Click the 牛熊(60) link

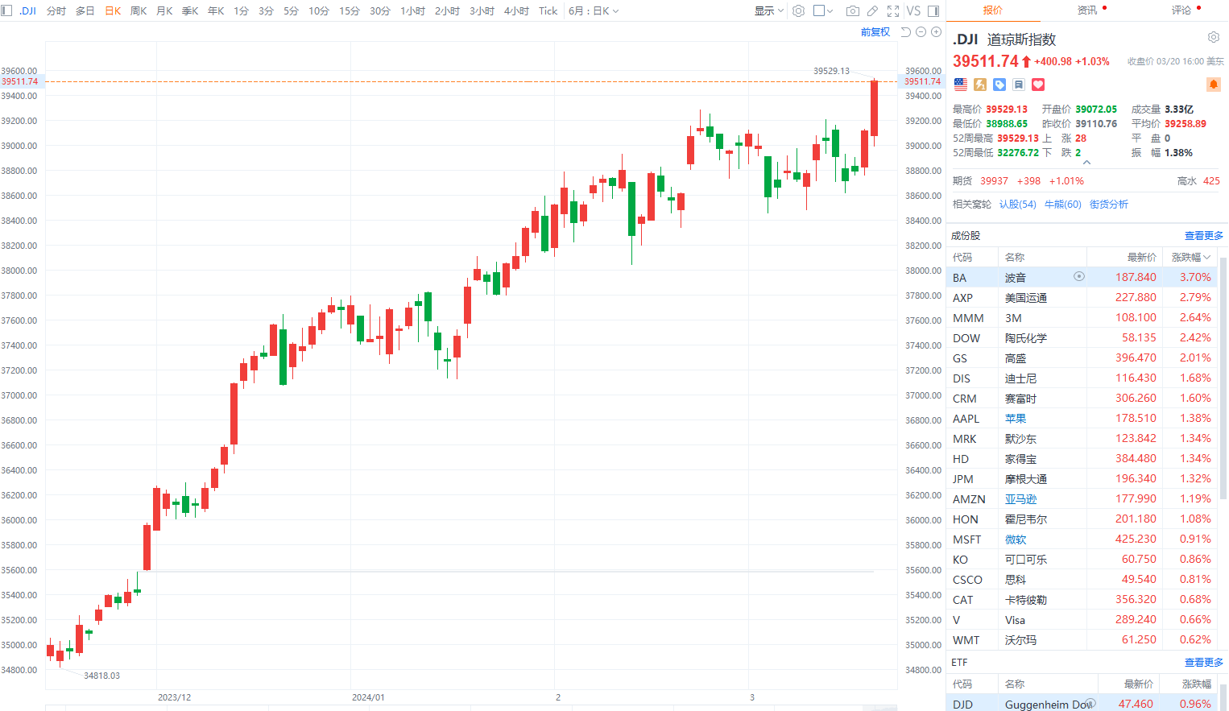[x=1062, y=205]
